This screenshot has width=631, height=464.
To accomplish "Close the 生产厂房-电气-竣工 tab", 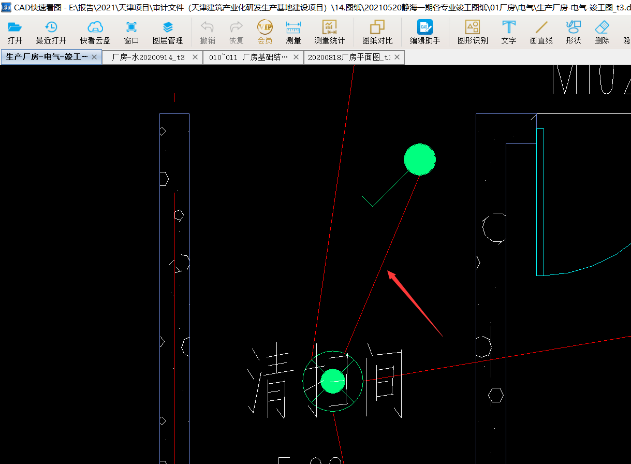I will coord(94,57).
